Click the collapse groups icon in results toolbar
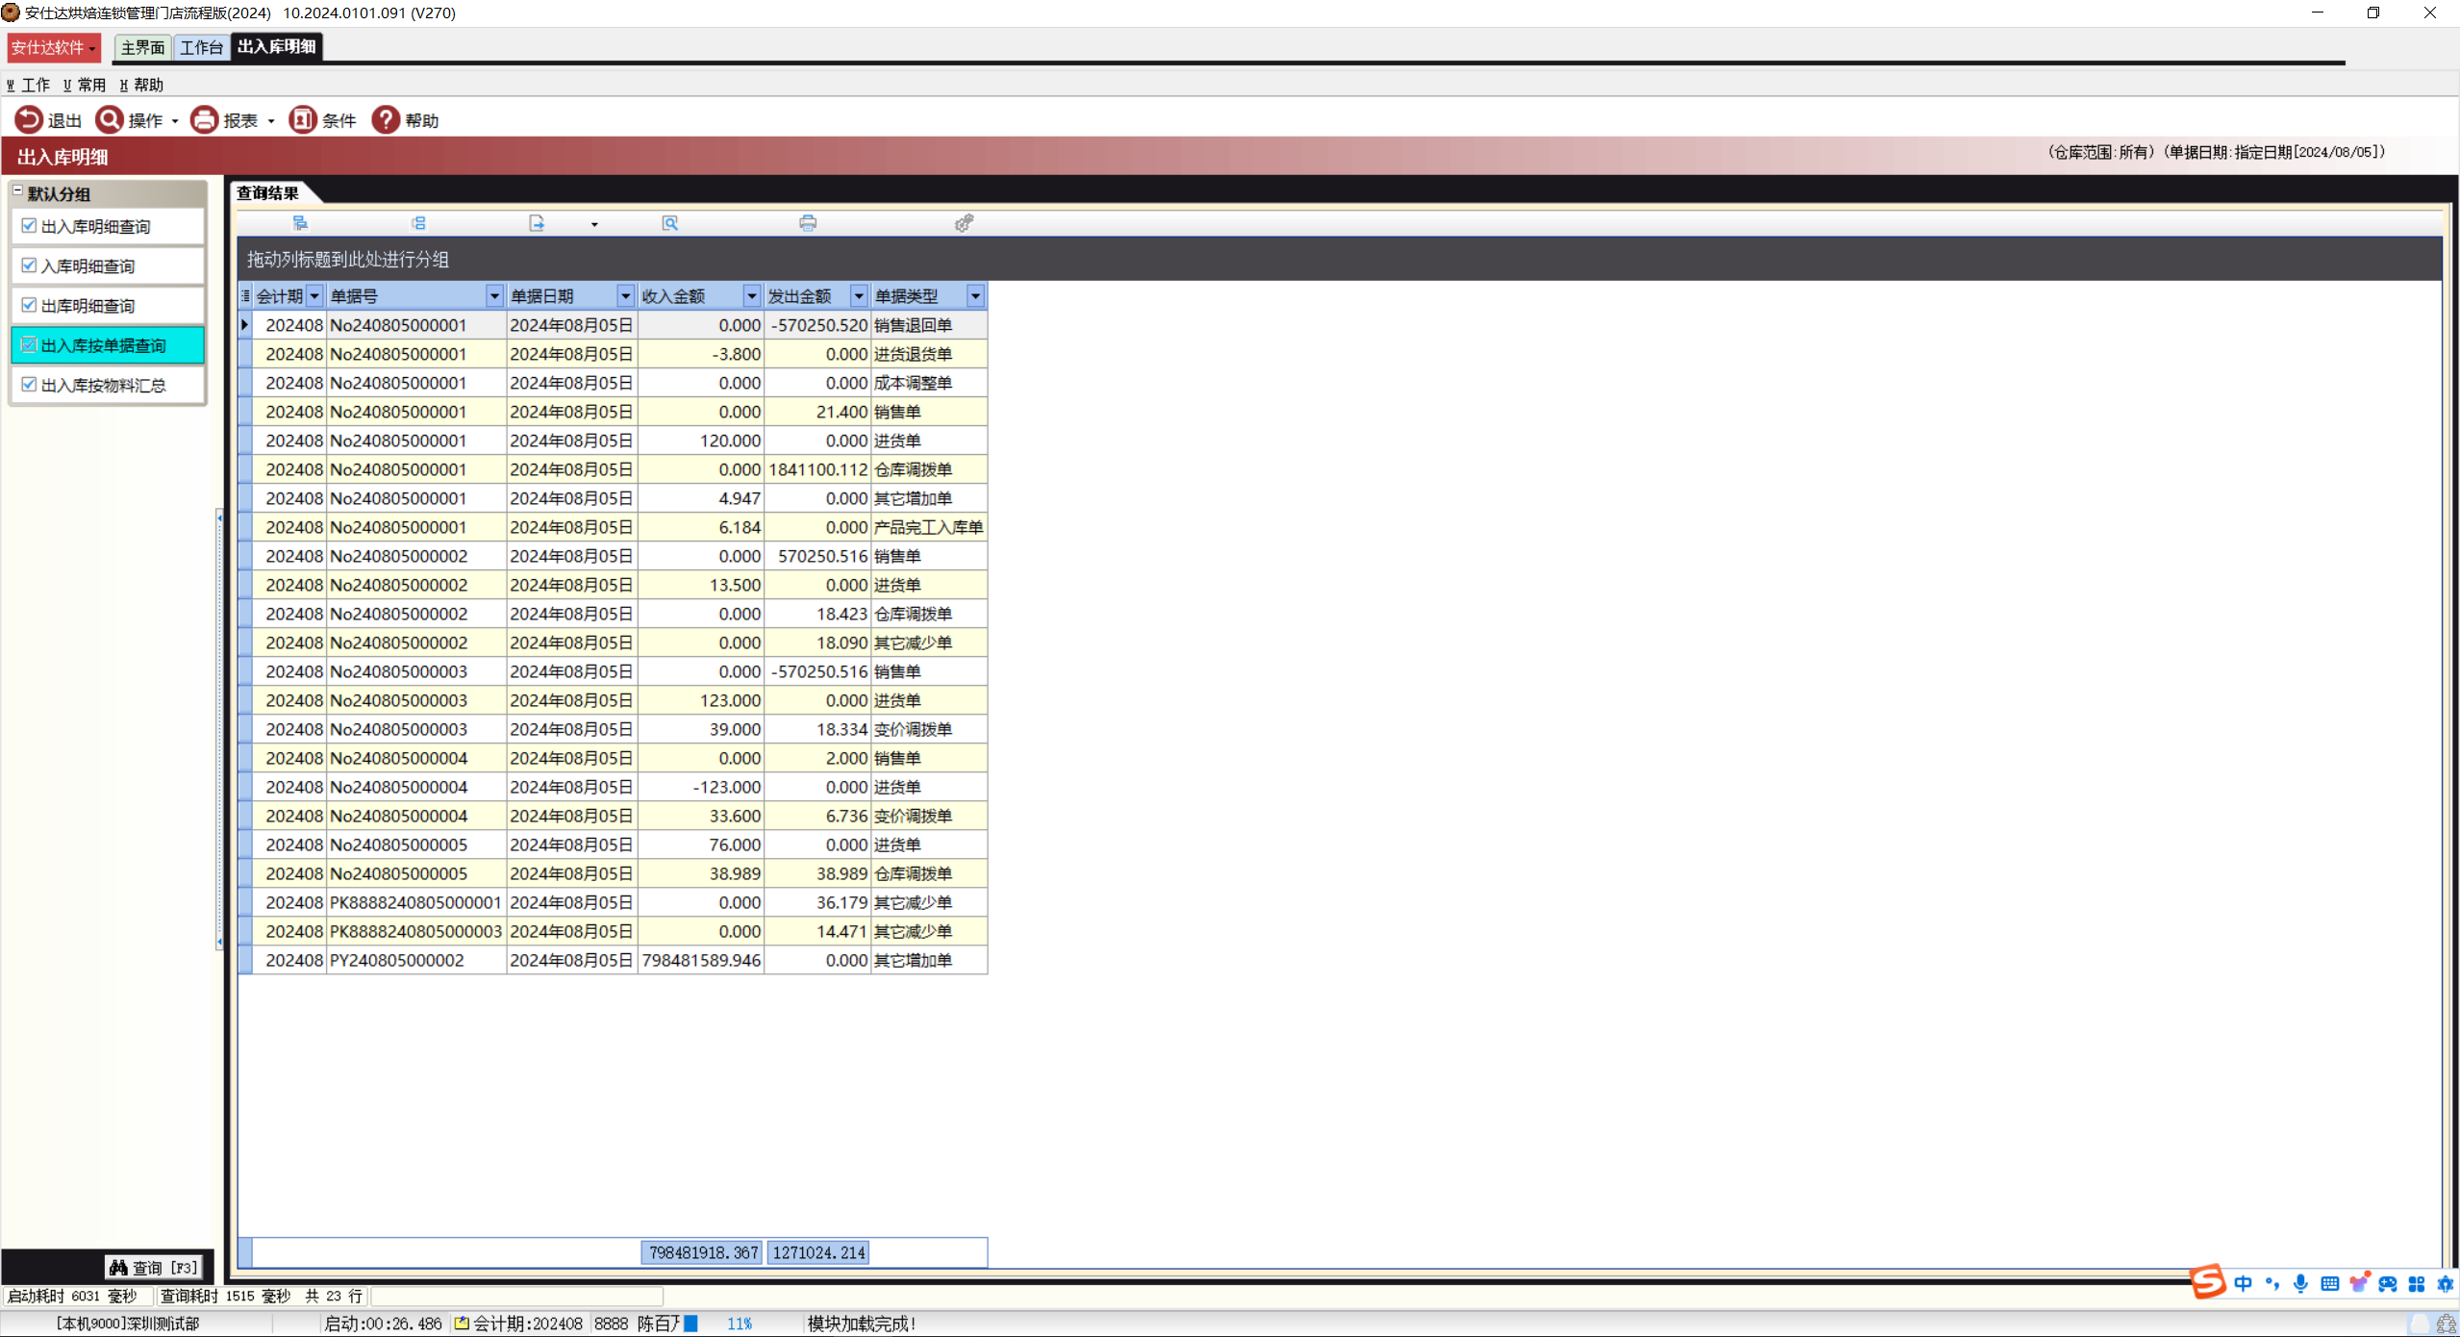 418,223
